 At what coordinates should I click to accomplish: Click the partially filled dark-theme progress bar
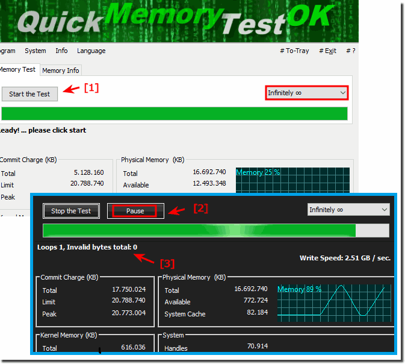(x=217, y=231)
